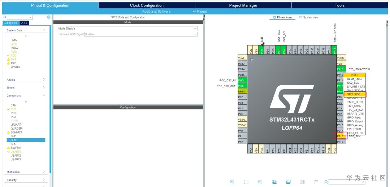390x187 pixels.
Task: Select I2C1 in the Connectivity list
Action: pos(13,109)
